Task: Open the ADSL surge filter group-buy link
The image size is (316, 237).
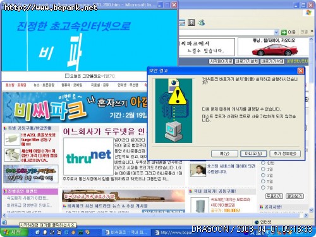Action: click(38, 140)
